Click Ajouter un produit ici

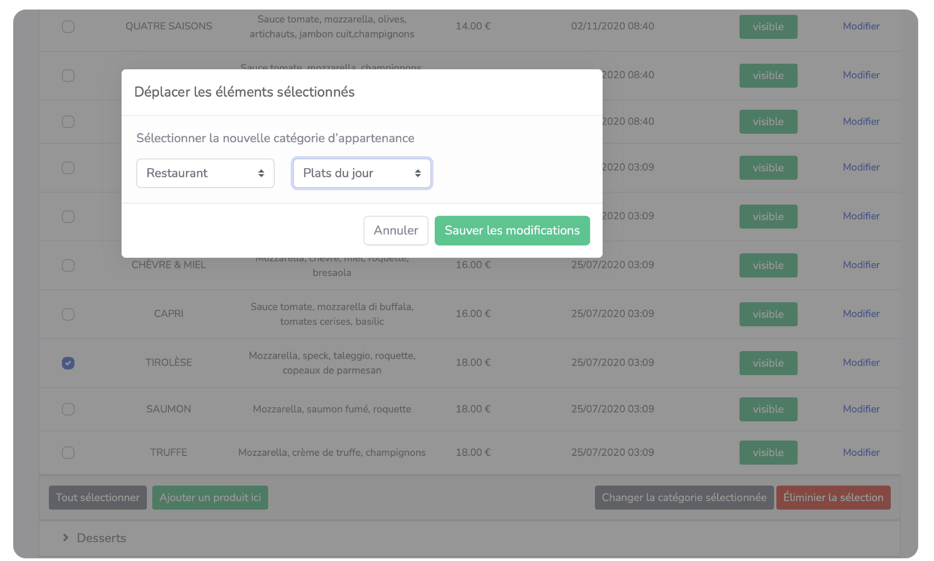click(210, 498)
